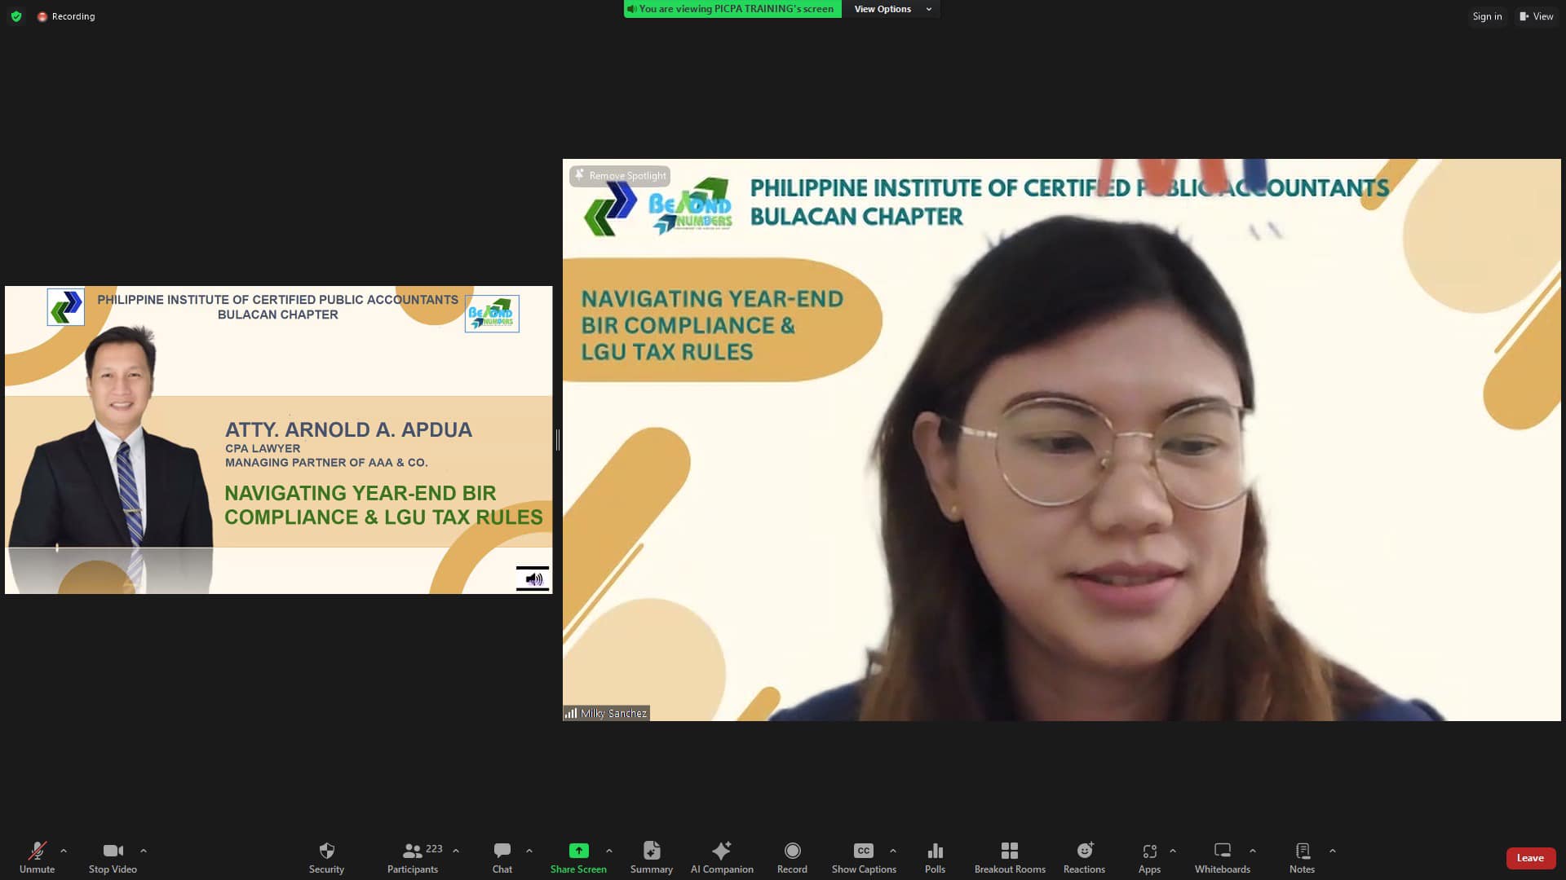Toggle Show Captions
Viewport: 1566px width, 880px height.
pos(864,857)
